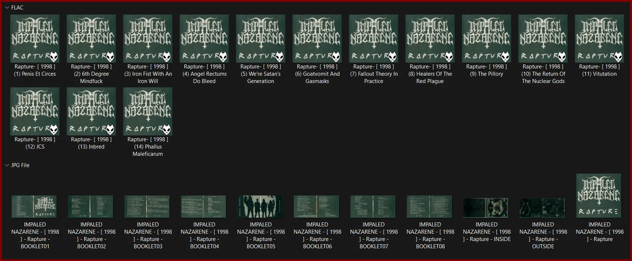This screenshot has width=632, height=261.
Task: Click file name "(6) Goatvomit And Gasmasks"
Action: (317, 74)
